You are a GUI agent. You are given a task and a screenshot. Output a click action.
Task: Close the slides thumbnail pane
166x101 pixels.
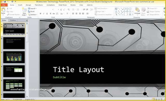(x=27, y=20)
